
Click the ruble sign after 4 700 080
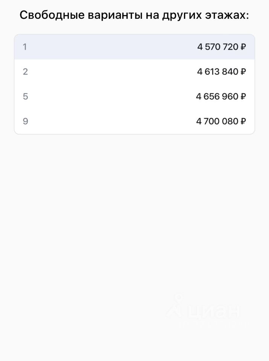pos(243,121)
